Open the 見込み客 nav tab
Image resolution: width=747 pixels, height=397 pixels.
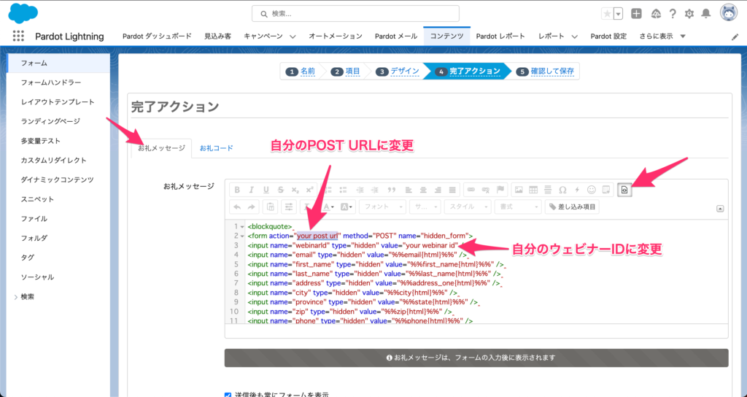click(x=217, y=36)
